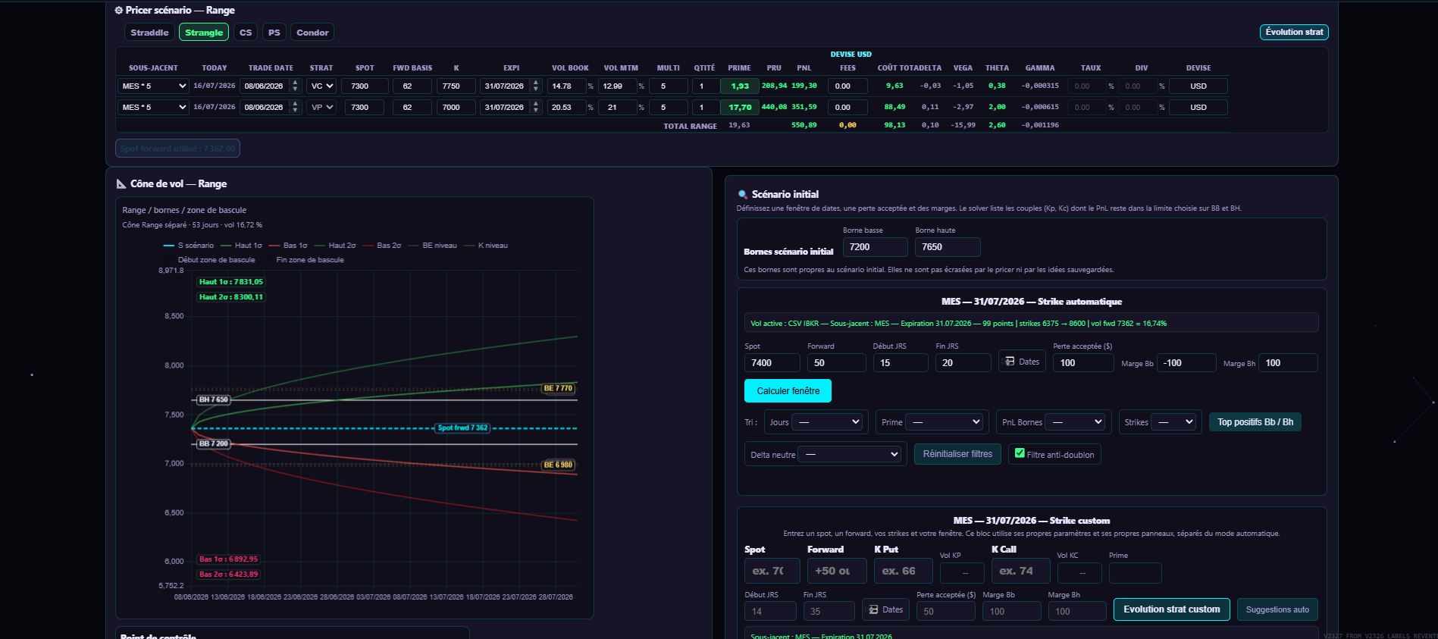Viewport: 1438px width, 639px height.
Task: Click the Fin JRS field showing 20
Action: click(x=963, y=363)
